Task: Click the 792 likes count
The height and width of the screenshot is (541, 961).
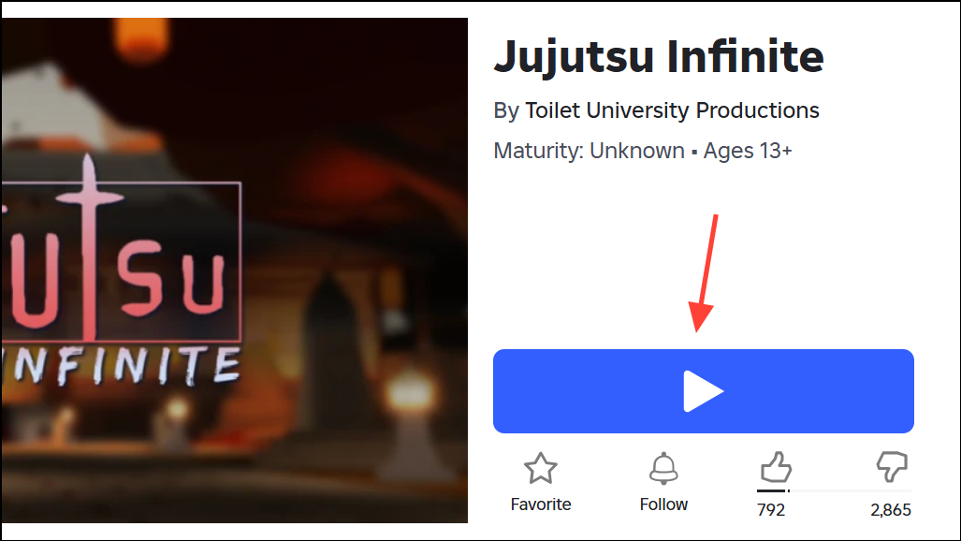Action: tap(770, 510)
